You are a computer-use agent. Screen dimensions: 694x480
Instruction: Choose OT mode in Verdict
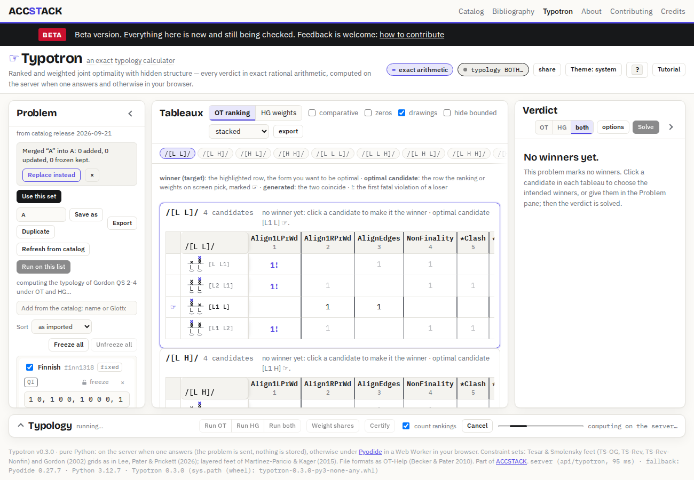(544, 127)
